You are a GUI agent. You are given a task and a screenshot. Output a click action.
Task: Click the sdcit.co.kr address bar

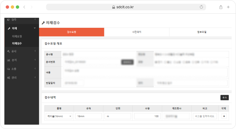point(126,7)
